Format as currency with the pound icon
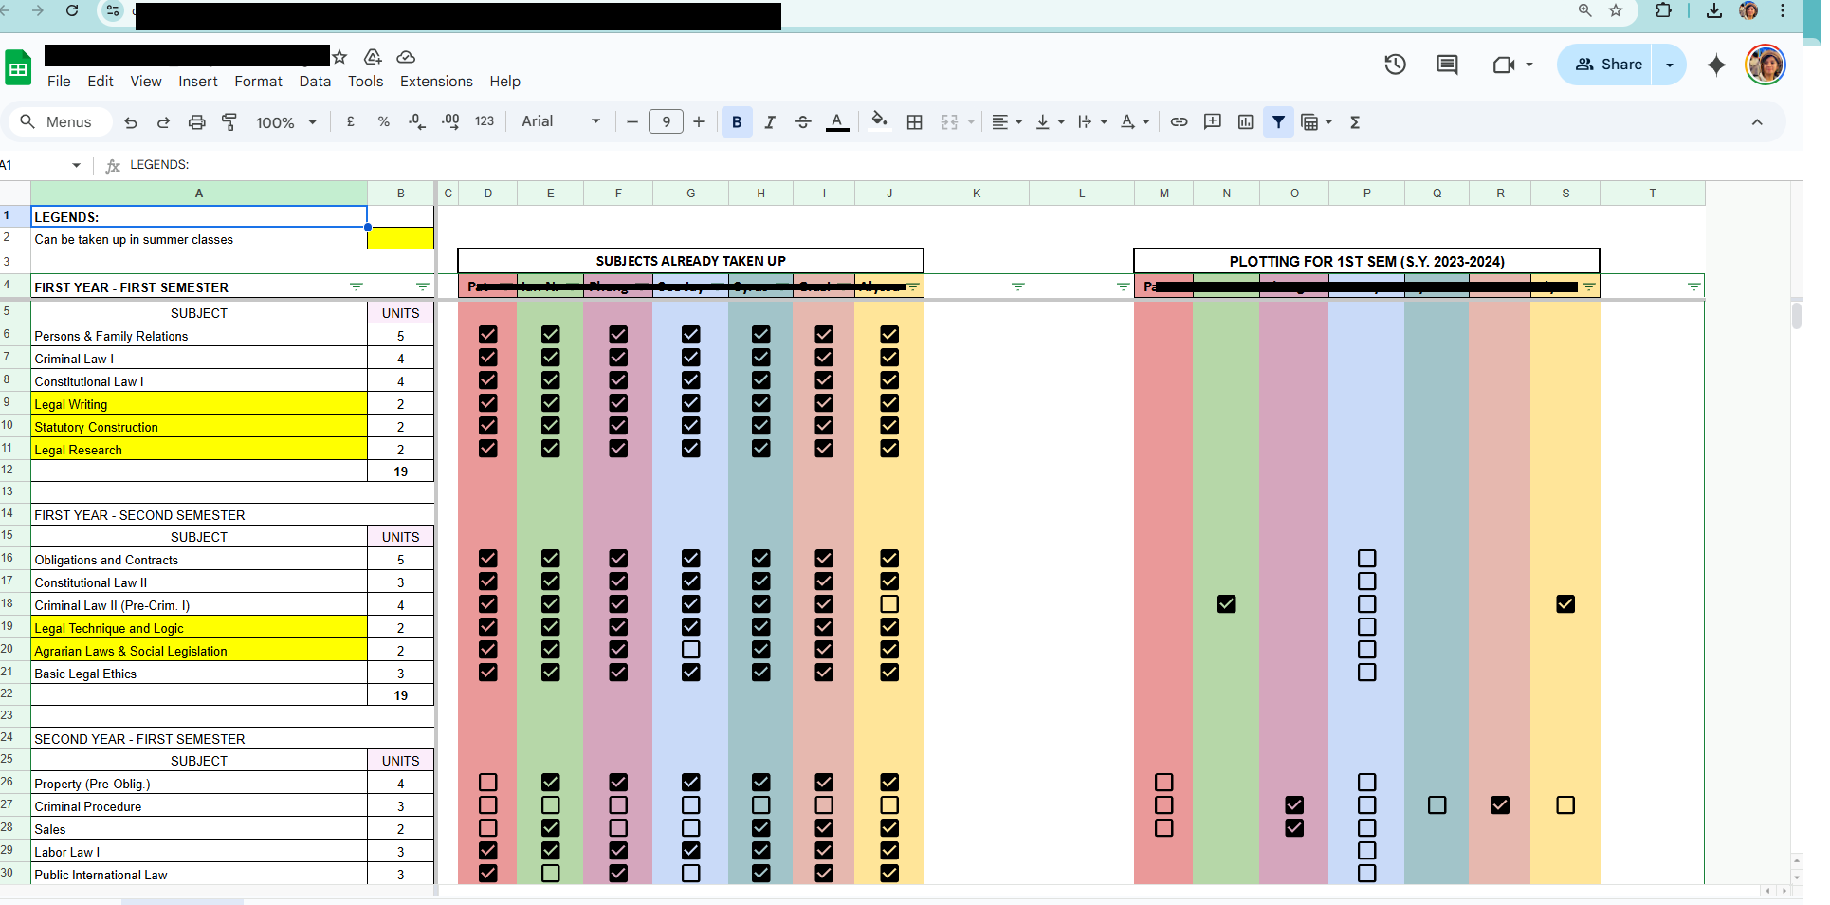Image resolution: width=1830 pixels, height=905 pixels. coord(351,121)
